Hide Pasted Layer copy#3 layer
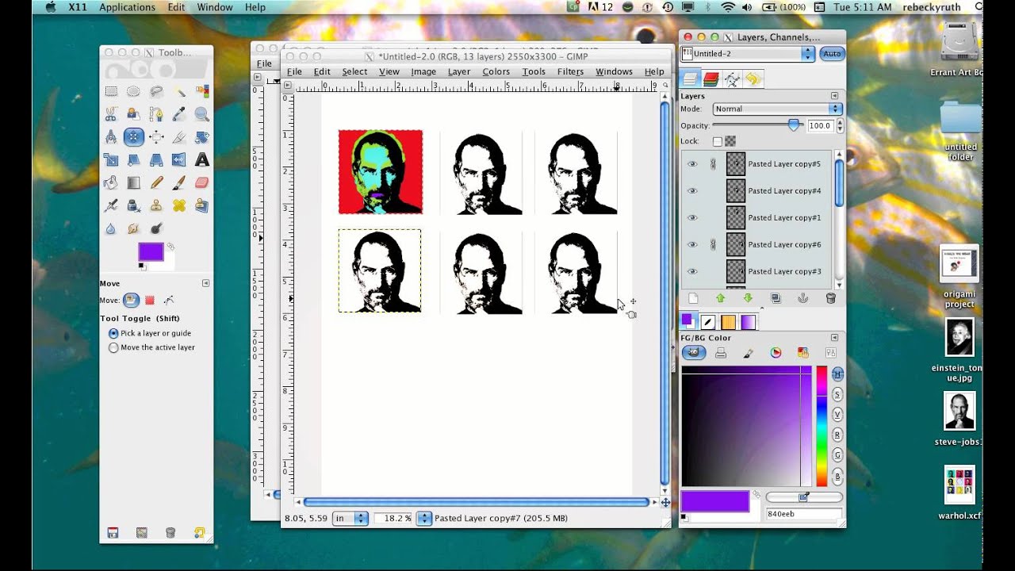 coord(692,271)
